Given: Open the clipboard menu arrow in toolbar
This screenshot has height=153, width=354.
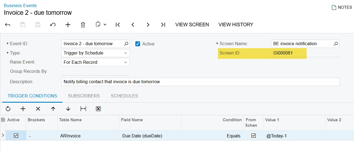Looking at the screenshot, I should tap(105, 25).
